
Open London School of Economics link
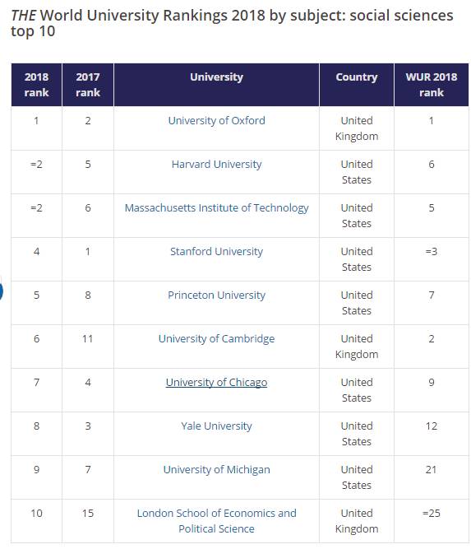coord(216,521)
